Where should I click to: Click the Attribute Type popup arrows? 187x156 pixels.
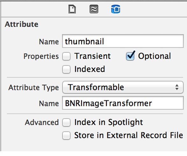(177, 87)
